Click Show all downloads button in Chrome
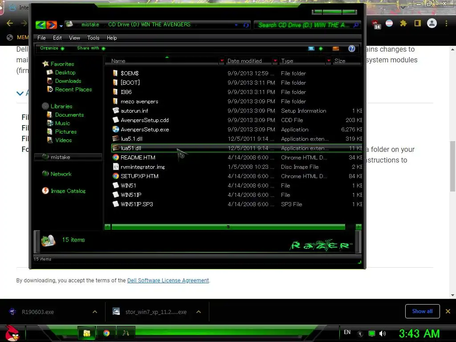The height and width of the screenshot is (342, 456). pos(422,311)
